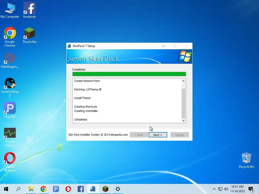Launch Process Hacker from the desktop
The height and width of the screenshot is (194, 259).
10,137
